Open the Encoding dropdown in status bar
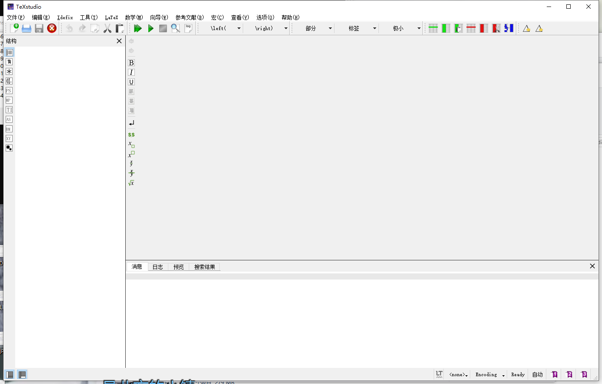The image size is (602, 384). [490, 374]
